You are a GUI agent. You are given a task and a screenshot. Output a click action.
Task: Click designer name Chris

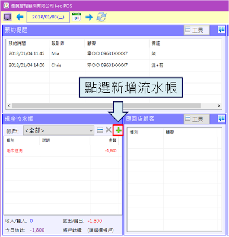56,65
